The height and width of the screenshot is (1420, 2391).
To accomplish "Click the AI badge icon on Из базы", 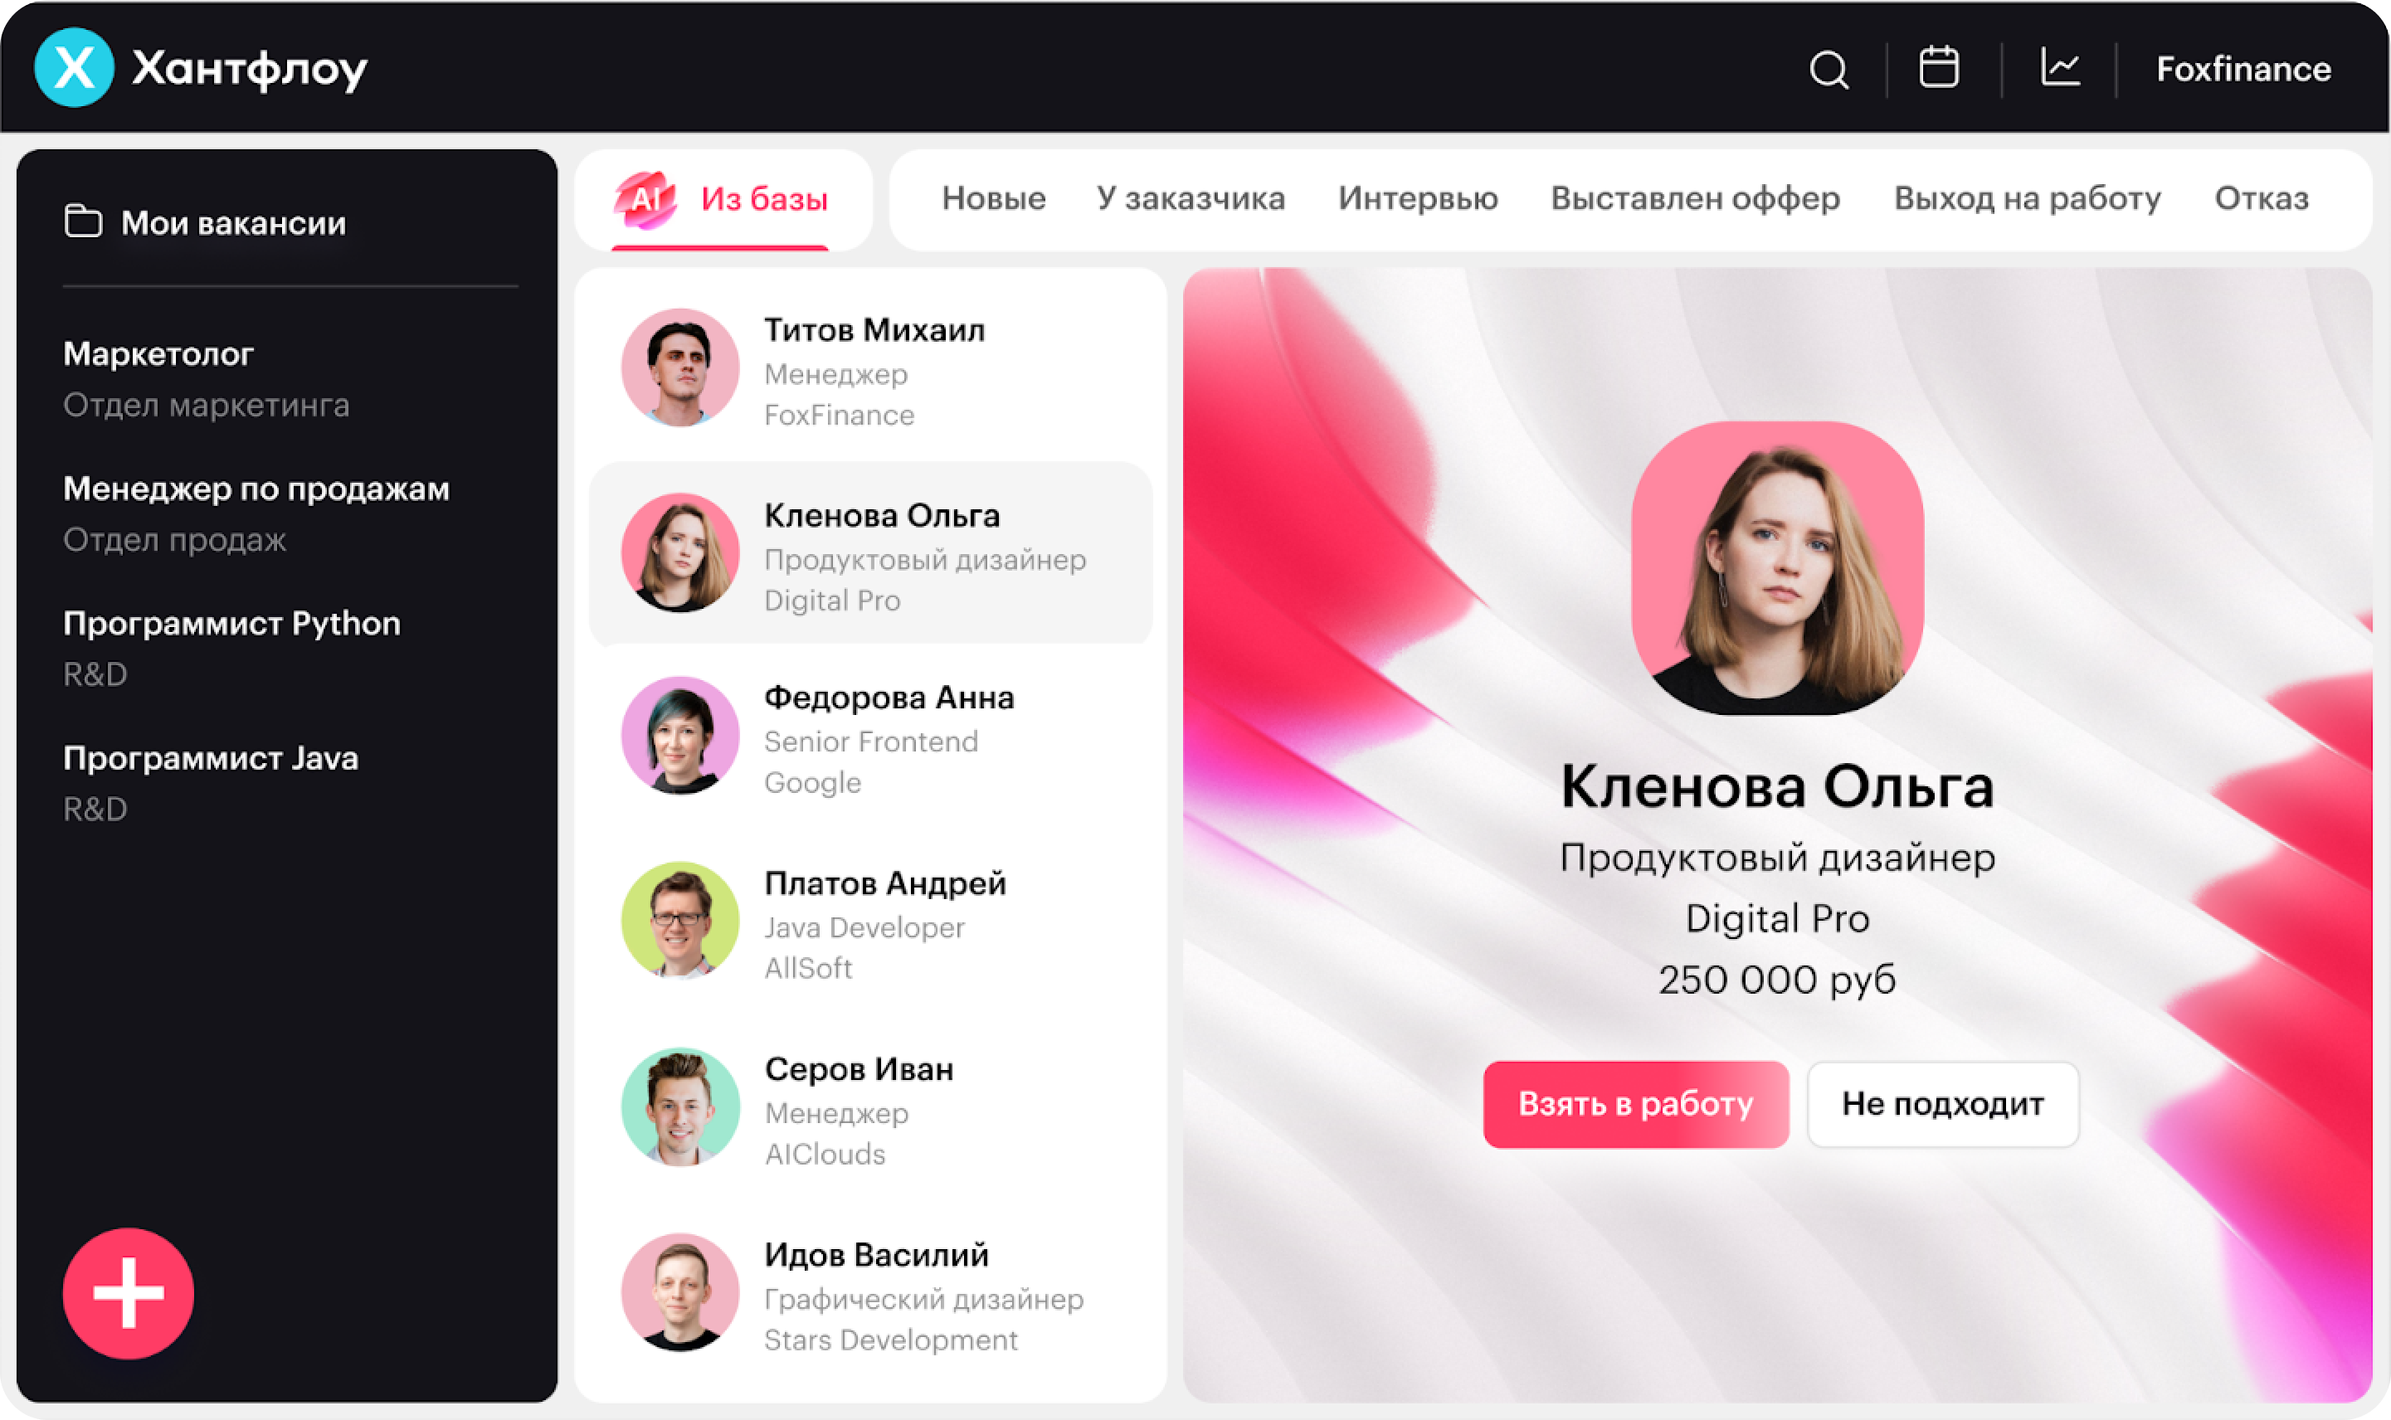I will point(645,199).
